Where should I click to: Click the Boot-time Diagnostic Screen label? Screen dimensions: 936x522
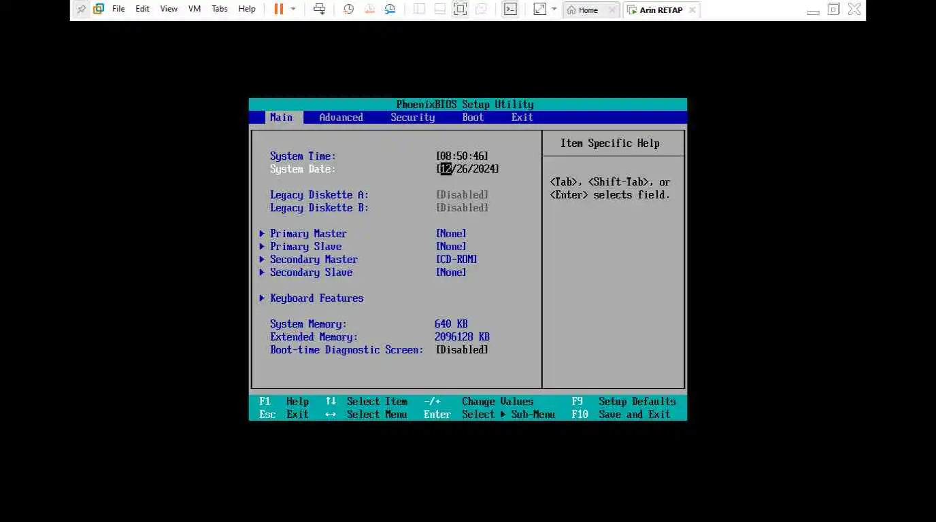346,350
